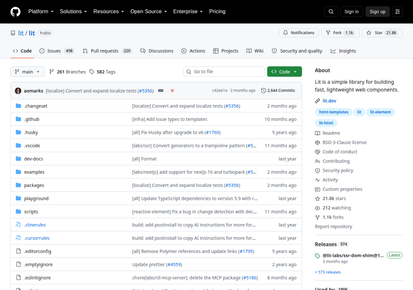The width and height of the screenshot is (413, 290).
Task: Open the examples folder
Action: (x=34, y=172)
